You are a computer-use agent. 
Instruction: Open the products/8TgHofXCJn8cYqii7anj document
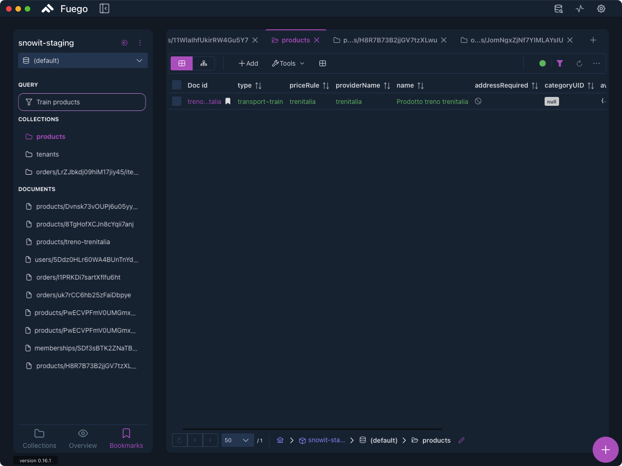82,224
